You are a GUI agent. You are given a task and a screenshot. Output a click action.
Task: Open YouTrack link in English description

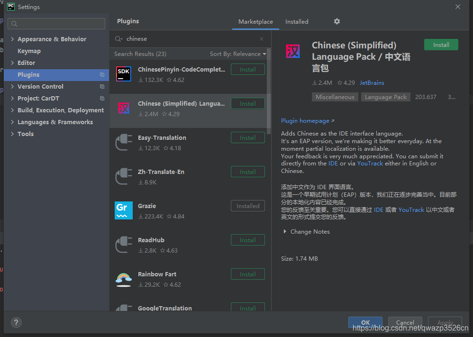click(x=370, y=164)
